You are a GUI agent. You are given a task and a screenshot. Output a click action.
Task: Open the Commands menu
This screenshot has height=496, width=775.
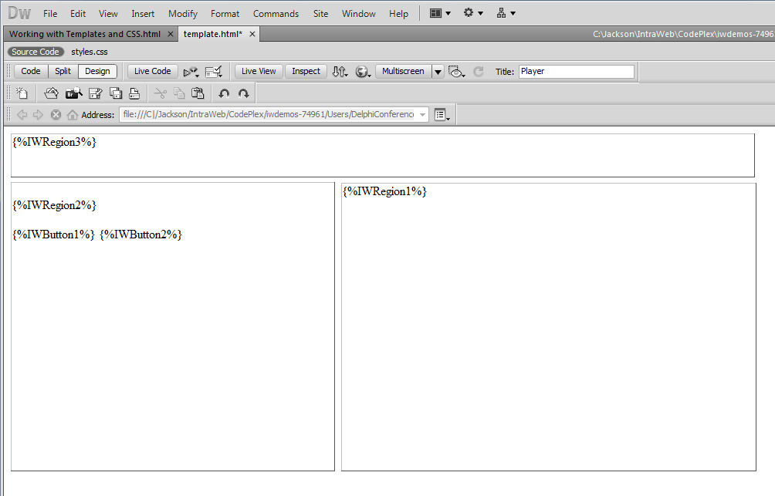[276, 13]
